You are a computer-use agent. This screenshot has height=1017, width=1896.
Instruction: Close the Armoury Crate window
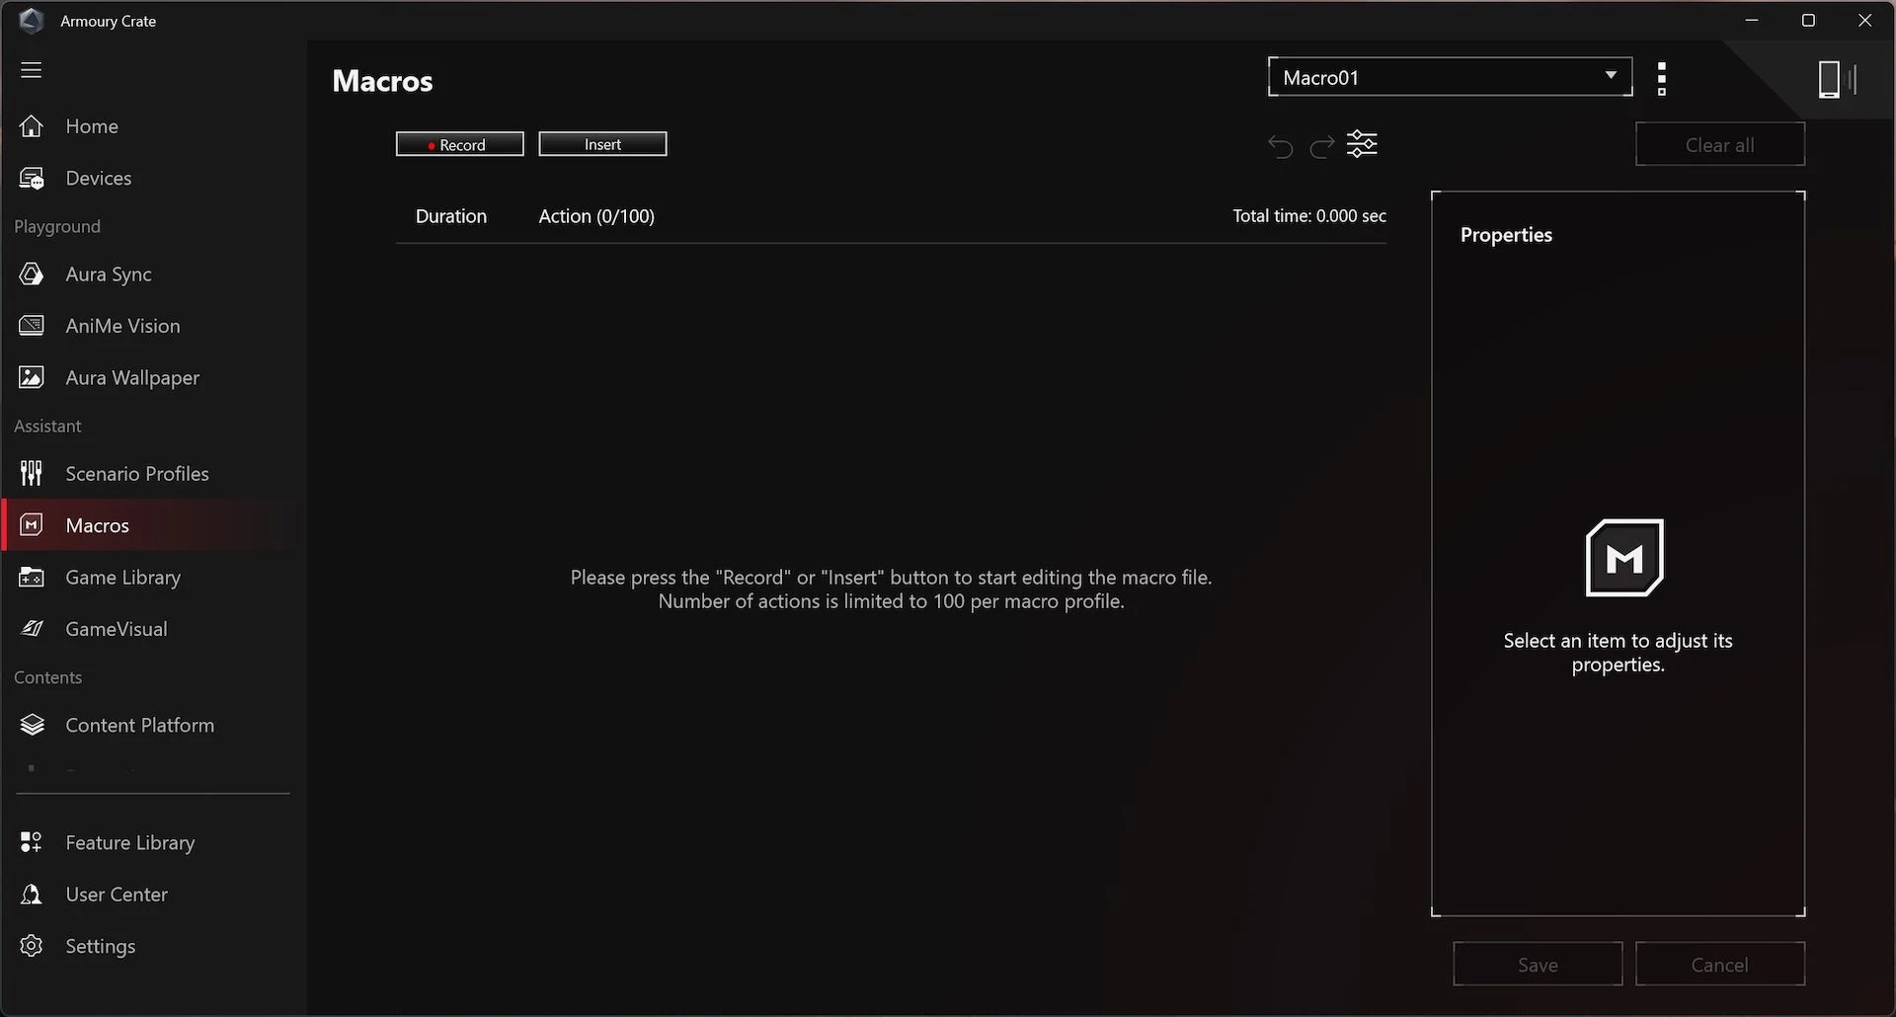1865,20
